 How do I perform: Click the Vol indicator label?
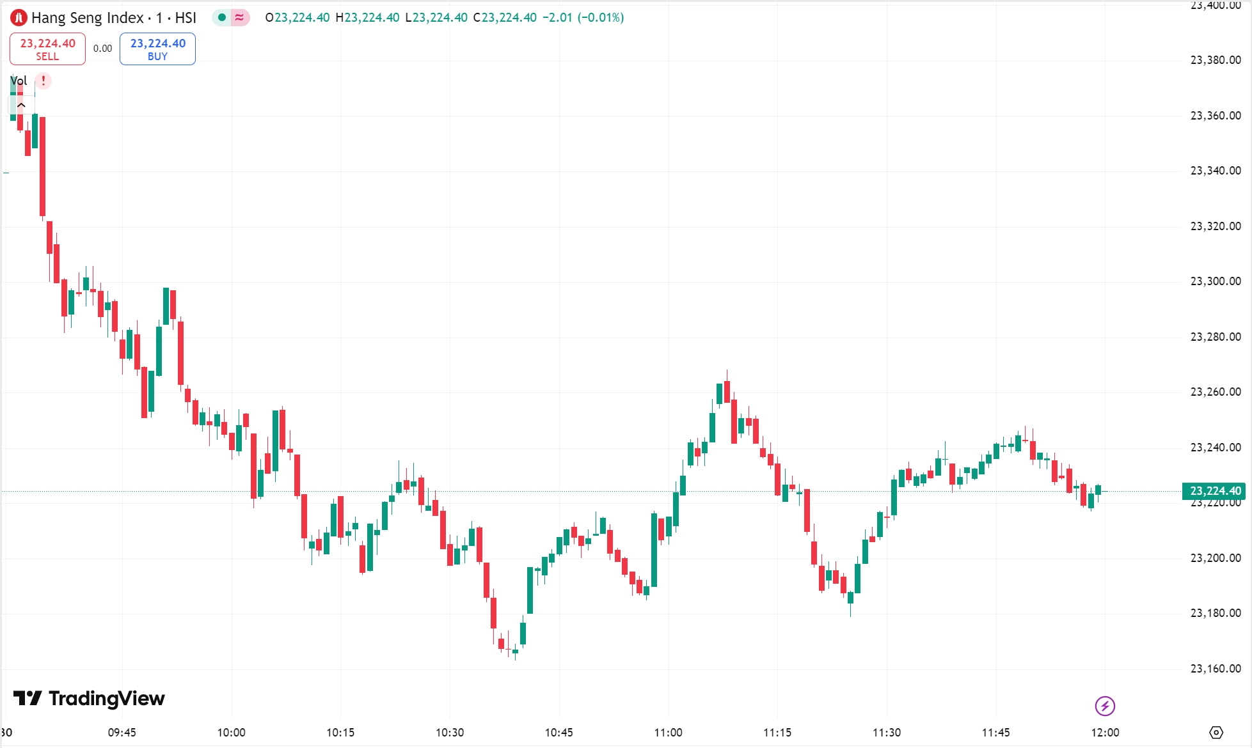[19, 81]
